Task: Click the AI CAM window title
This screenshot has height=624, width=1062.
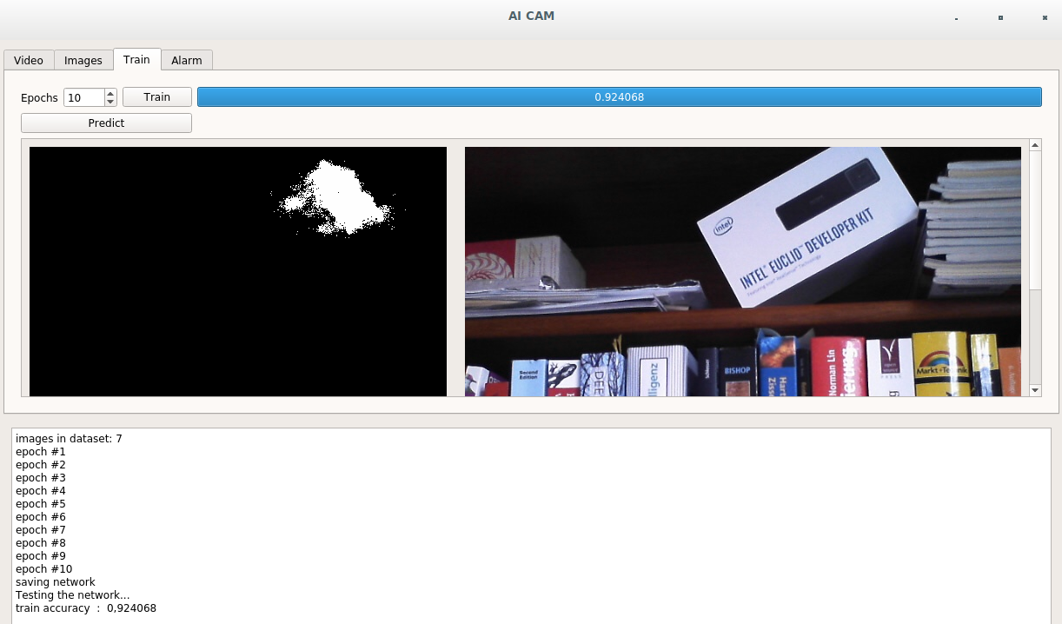Action: [x=531, y=16]
